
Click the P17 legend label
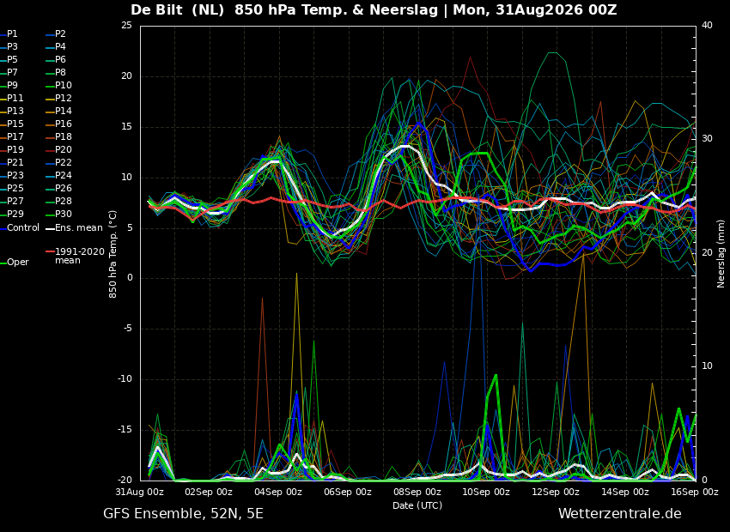pos(15,136)
